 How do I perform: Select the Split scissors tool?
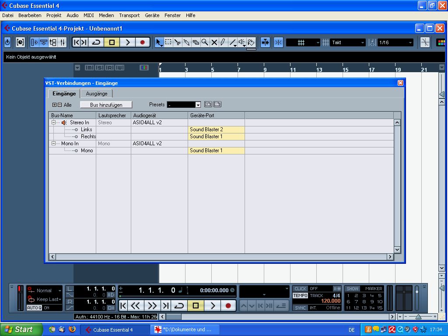click(178, 42)
